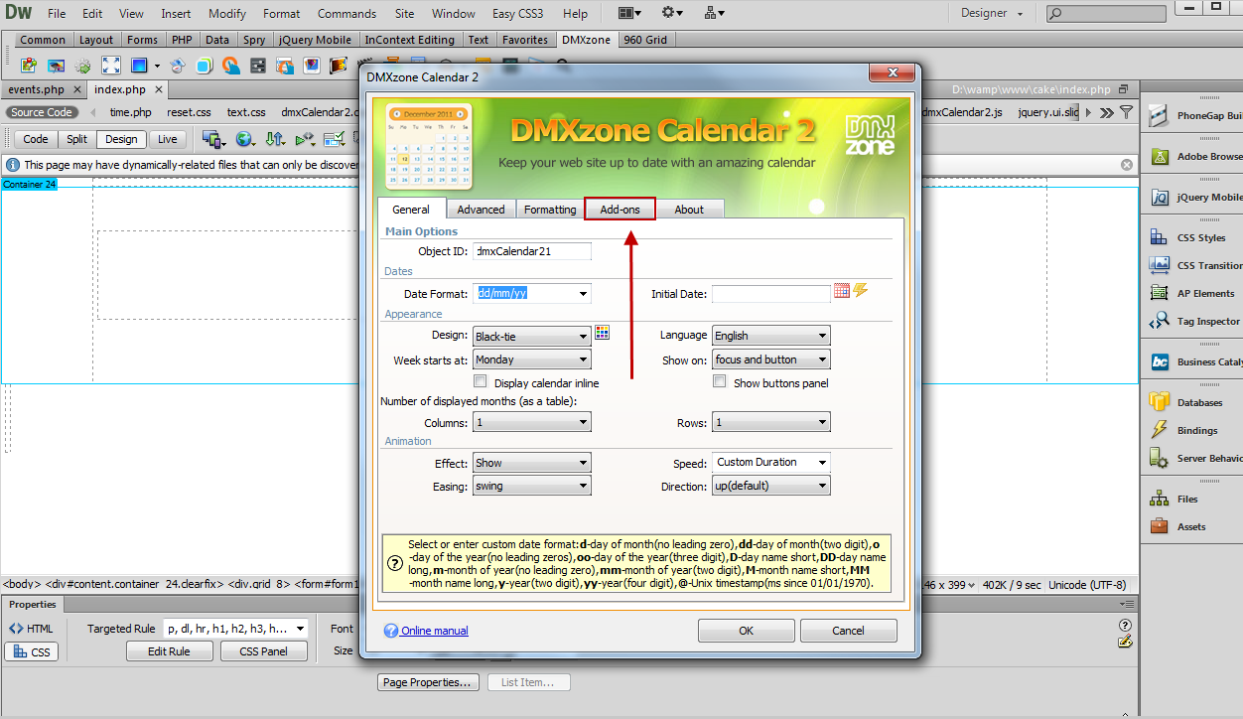The image size is (1243, 719).
Task: Click the Properties panel help icon
Action: pos(1125,626)
